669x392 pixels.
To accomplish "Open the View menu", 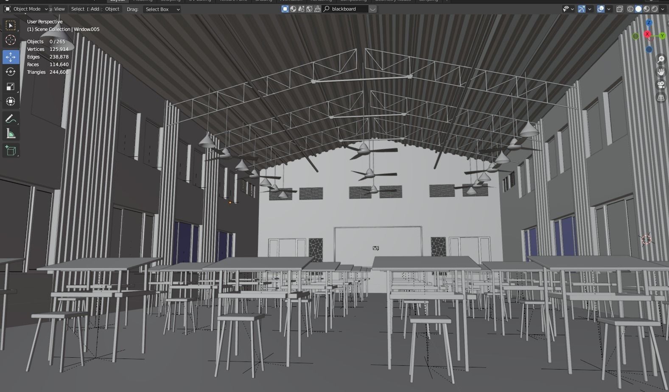I will [x=59, y=9].
